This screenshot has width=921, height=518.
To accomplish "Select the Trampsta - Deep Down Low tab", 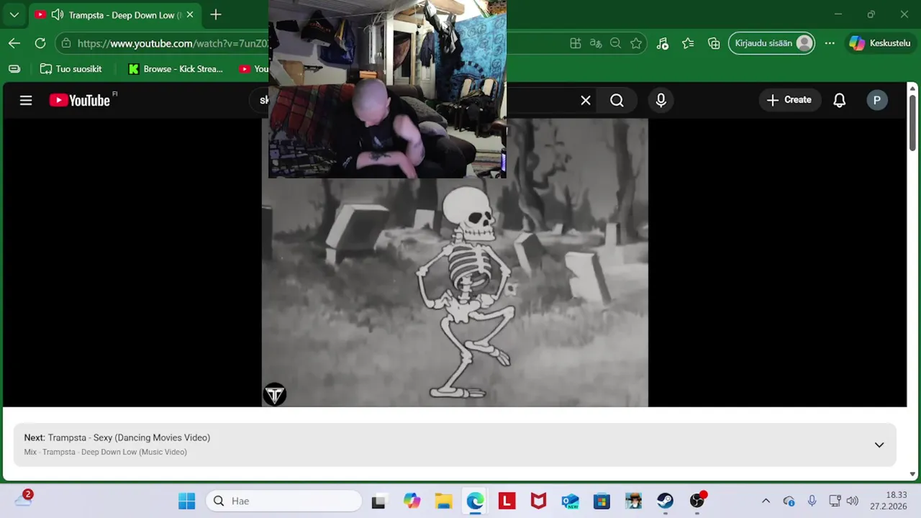I will point(115,14).
